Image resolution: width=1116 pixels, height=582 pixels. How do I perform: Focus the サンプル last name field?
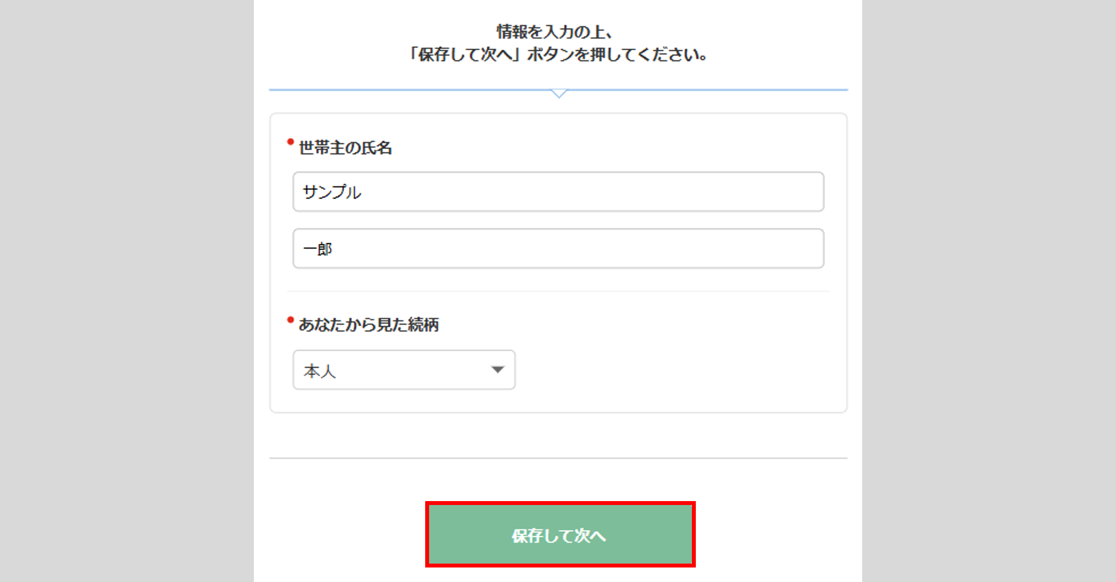pos(558,191)
